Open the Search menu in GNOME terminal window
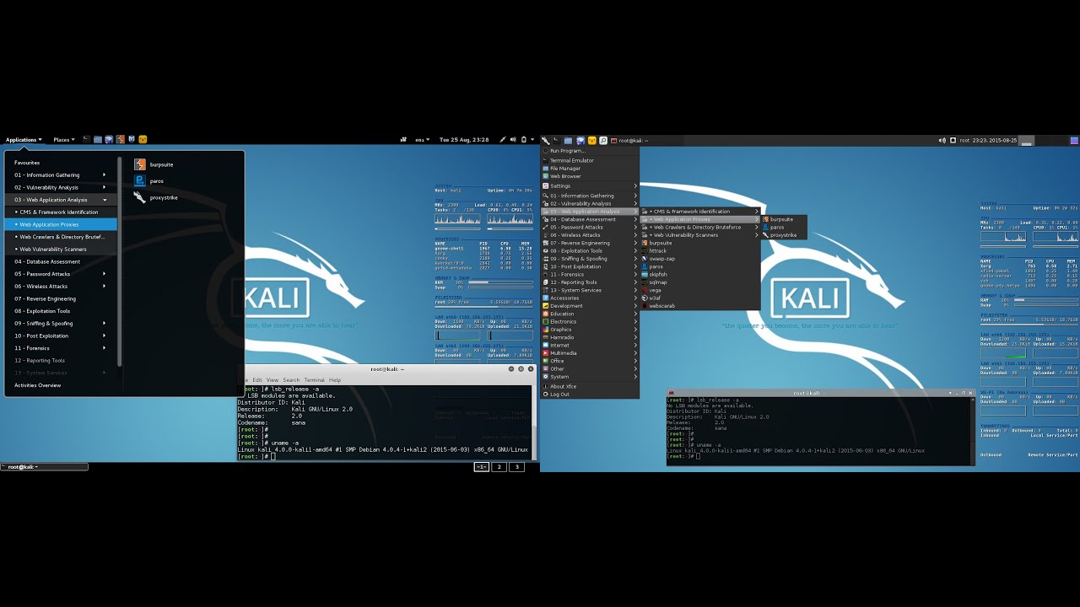This screenshot has width=1080, height=607. pos(291,380)
